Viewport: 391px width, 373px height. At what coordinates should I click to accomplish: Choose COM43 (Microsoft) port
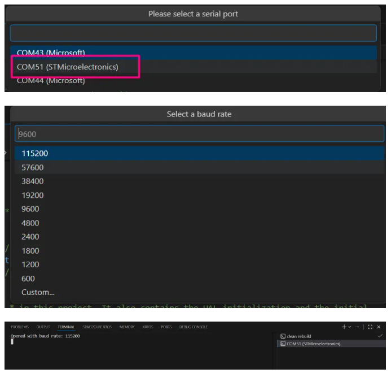pyautogui.click(x=194, y=53)
